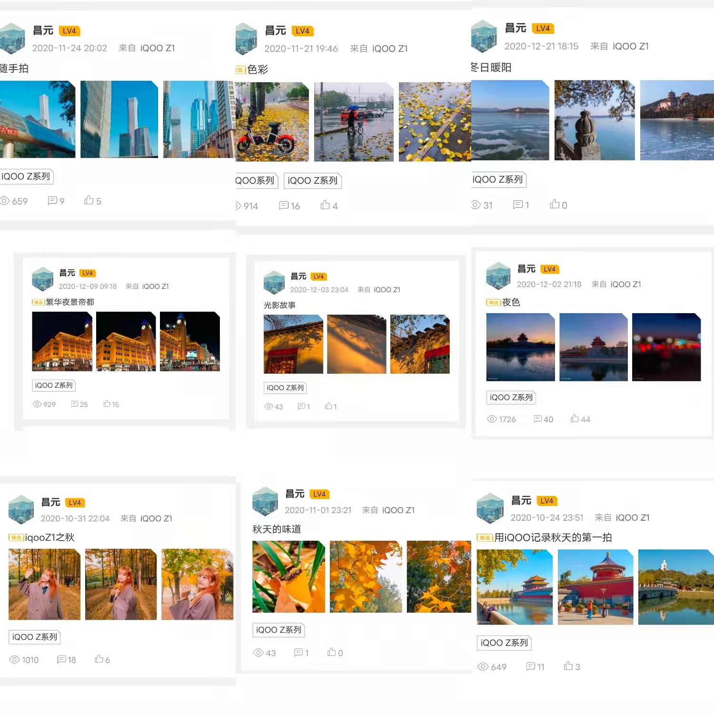714x714 pixels.
Task: Open Temple of Heaven photo thumbnail
Action: (x=595, y=587)
